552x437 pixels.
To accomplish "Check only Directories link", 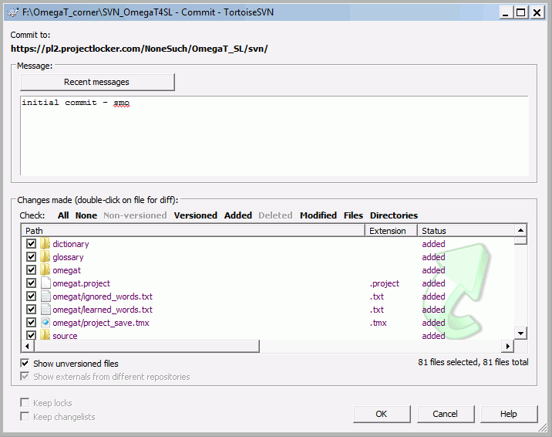I will click(394, 215).
